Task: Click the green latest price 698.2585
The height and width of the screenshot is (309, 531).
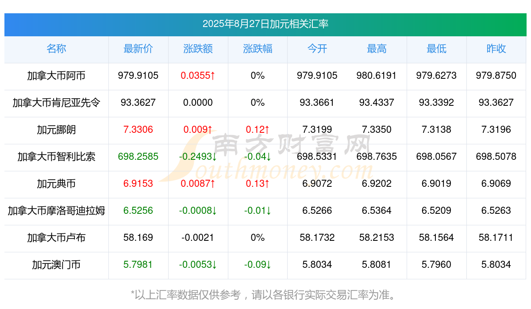Action: click(138, 157)
